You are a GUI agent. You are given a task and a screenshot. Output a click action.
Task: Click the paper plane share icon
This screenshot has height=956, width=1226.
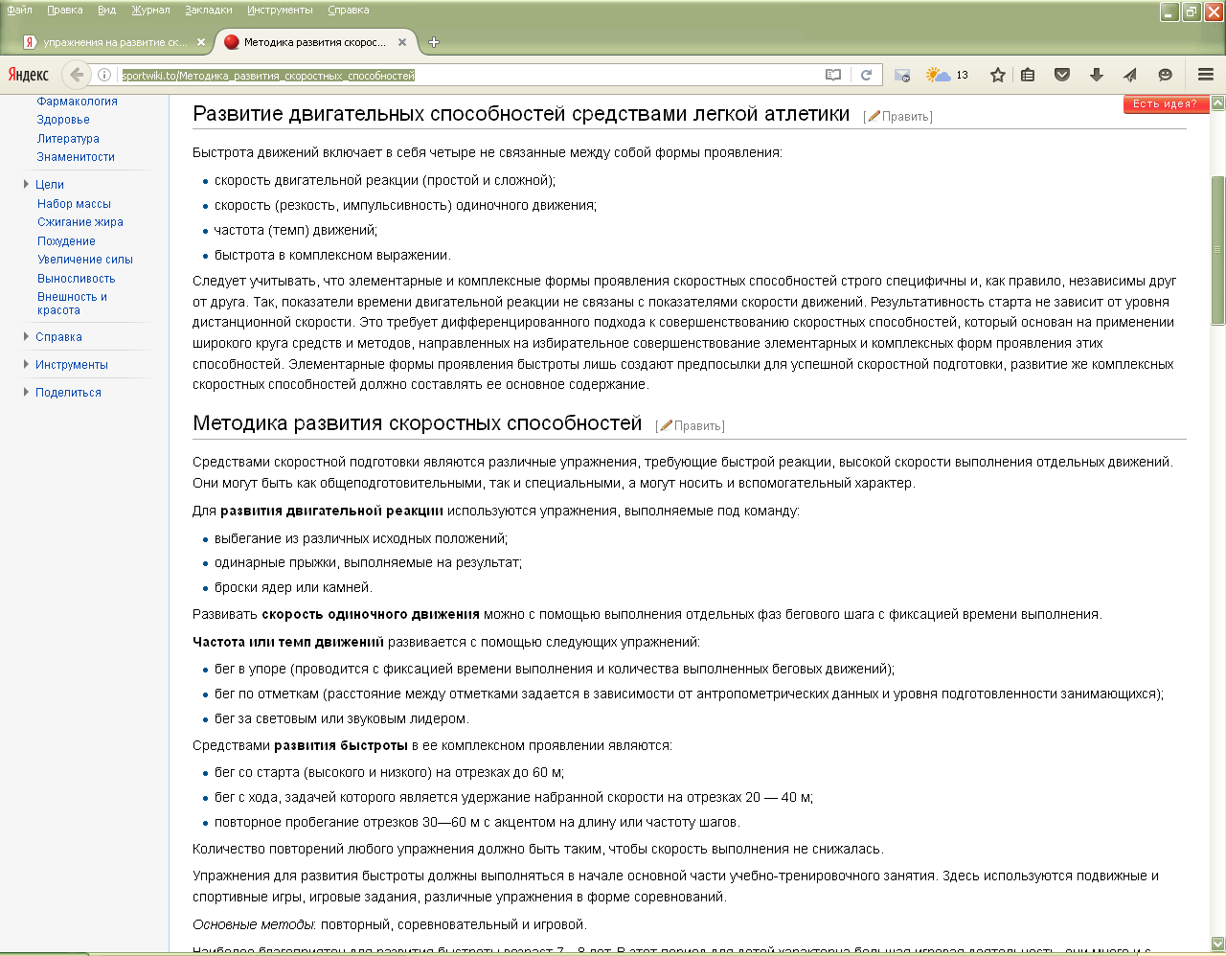(x=1130, y=75)
